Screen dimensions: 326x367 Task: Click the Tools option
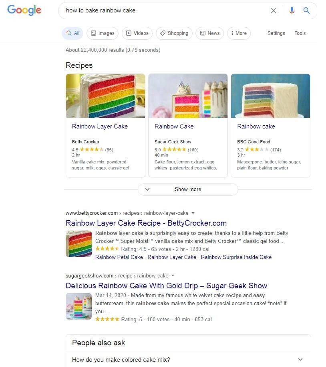[x=300, y=33]
